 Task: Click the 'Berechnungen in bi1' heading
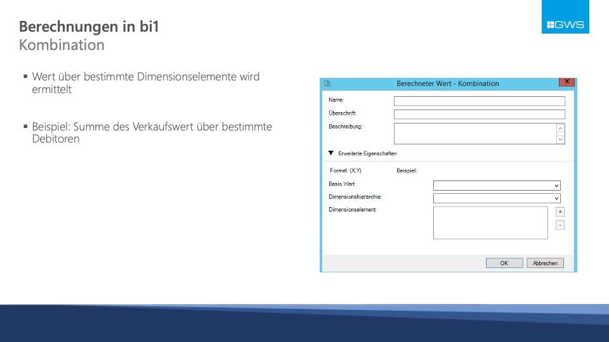coord(89,27)
